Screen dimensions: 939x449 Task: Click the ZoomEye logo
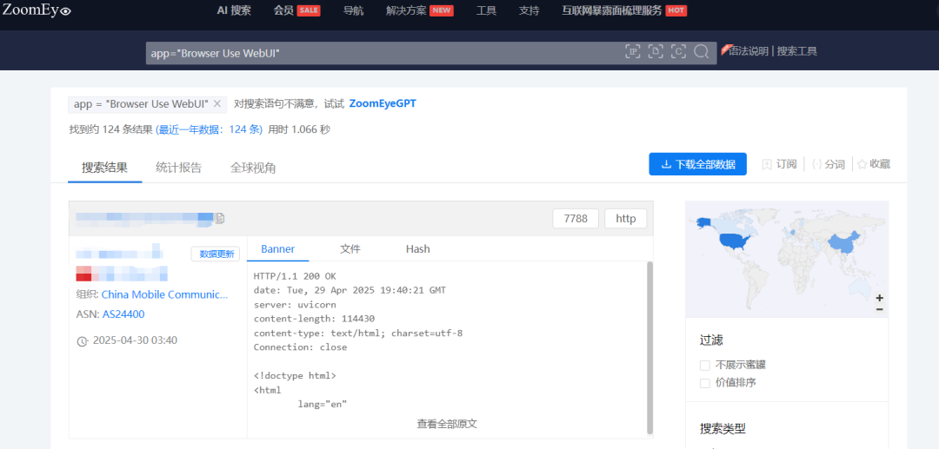click(36, 10)
